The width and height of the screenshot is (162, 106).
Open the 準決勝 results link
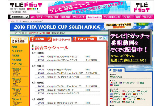pyautogui.click(x=16, y=55)
